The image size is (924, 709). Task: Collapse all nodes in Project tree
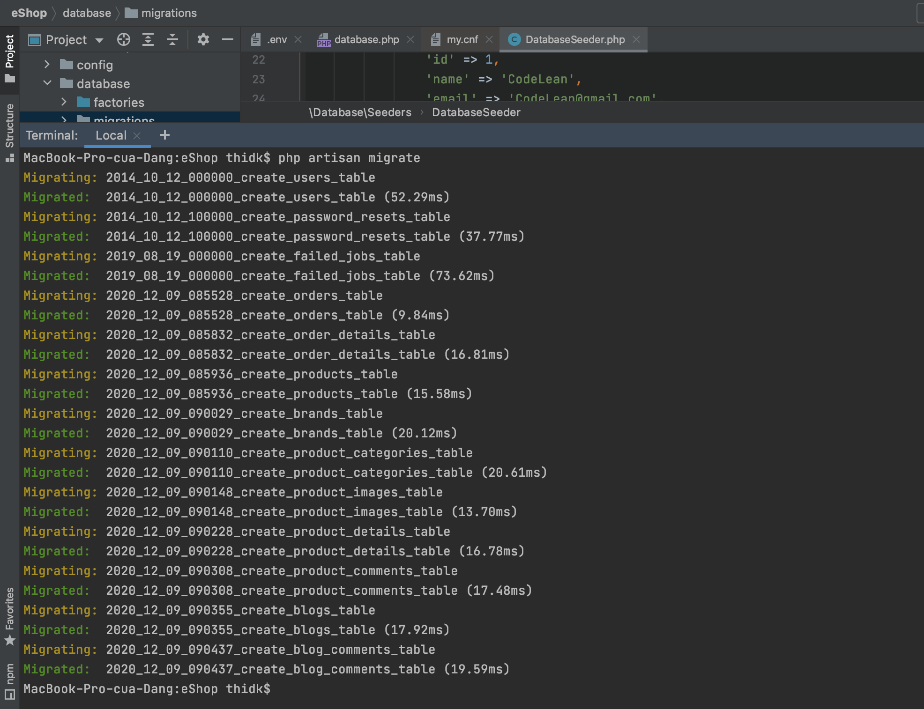click(x=172, y=39)
